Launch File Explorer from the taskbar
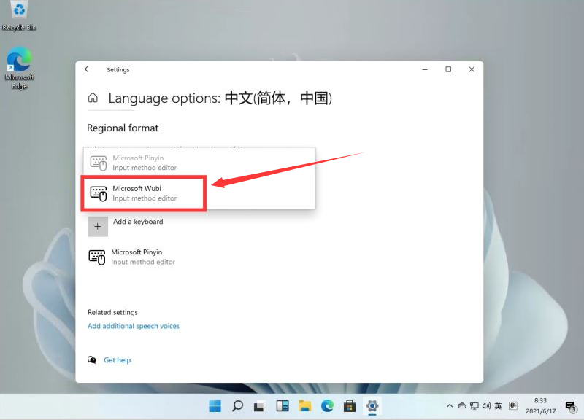Image resolution: width=584 pixels, height=420 pixels. (304, 405)
